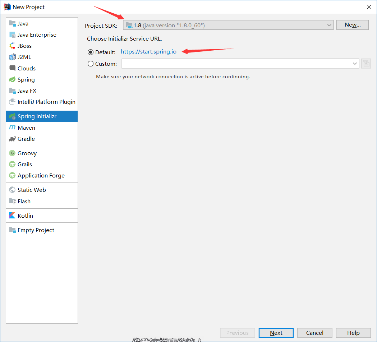This screenshot has width=377, height=342.
Task: Expand the Custom URL history dropdown arrow
Action: tap(355, 64)
